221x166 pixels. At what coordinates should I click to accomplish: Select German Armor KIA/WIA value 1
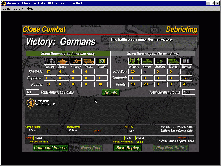(x=147, y=72)
